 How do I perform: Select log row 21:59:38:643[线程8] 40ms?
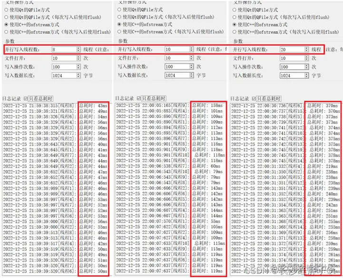pos(55,144)
